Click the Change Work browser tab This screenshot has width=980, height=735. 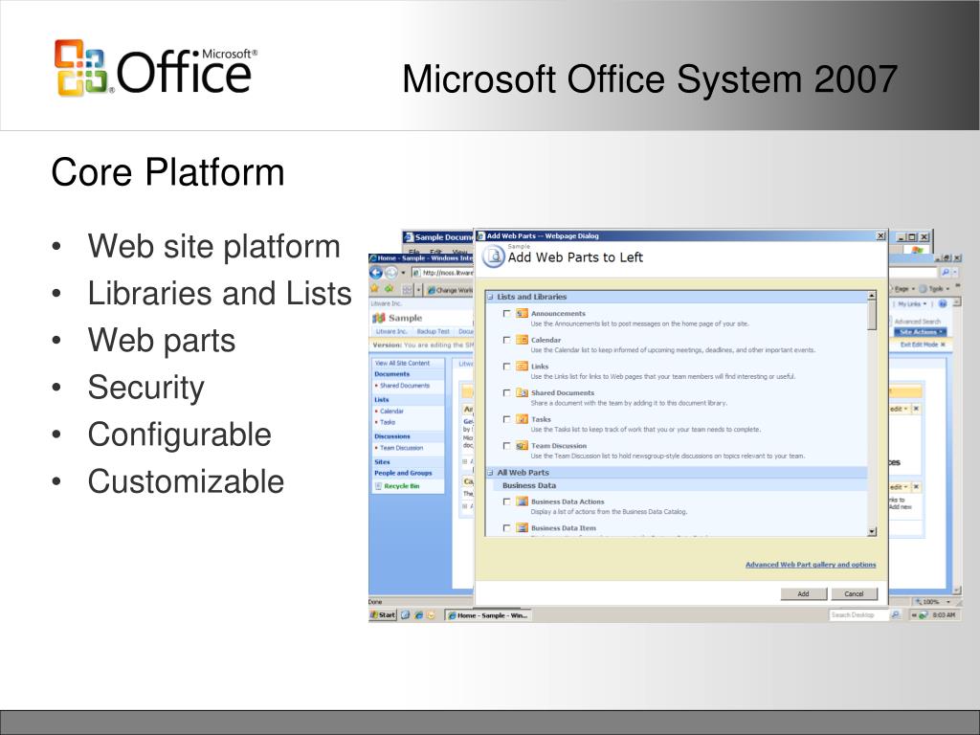[450, 290]
